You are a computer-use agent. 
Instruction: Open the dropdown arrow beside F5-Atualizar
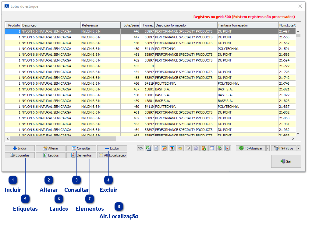268,148
